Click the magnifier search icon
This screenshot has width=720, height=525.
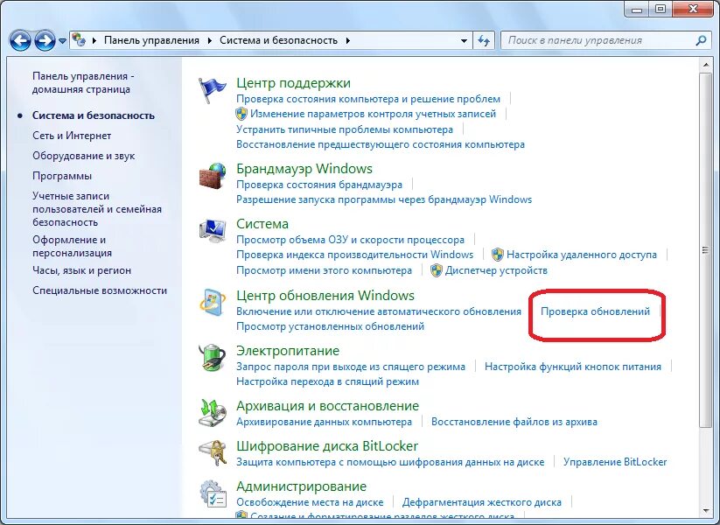click(x=701, y=40)
